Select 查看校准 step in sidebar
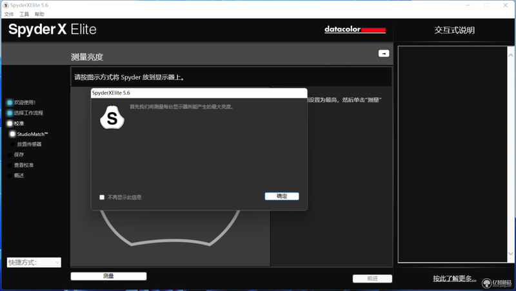The image size is (516, 291). [x=24, y=165]
